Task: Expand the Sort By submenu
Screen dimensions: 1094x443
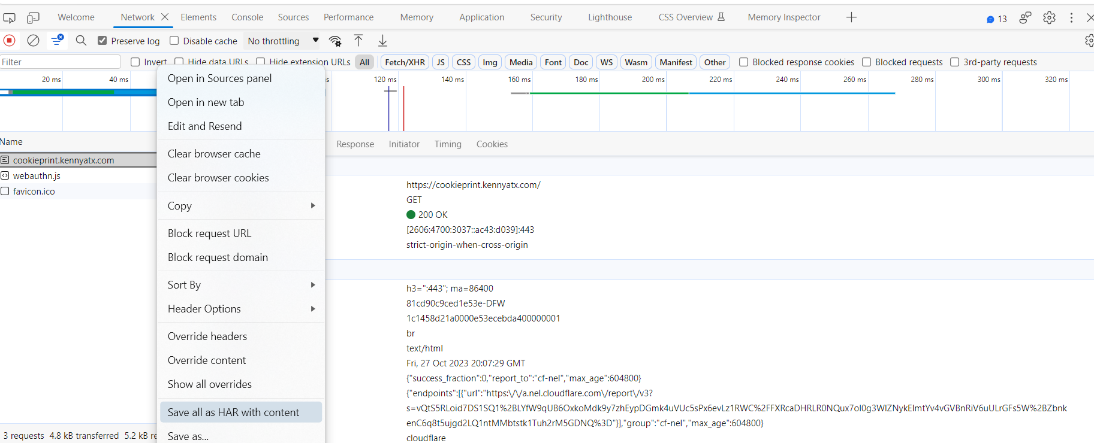Action: pyautogui.click(x=240, y=285)
